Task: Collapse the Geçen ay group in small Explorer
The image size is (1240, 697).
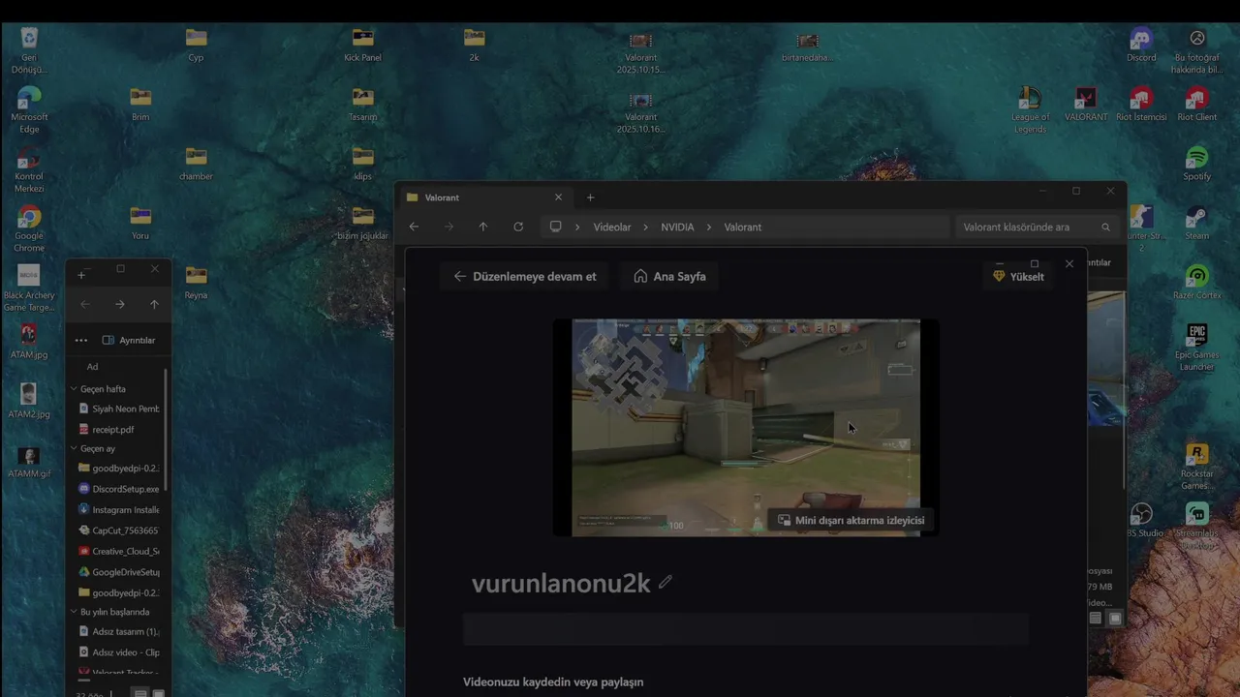Action: coord(74,448)
